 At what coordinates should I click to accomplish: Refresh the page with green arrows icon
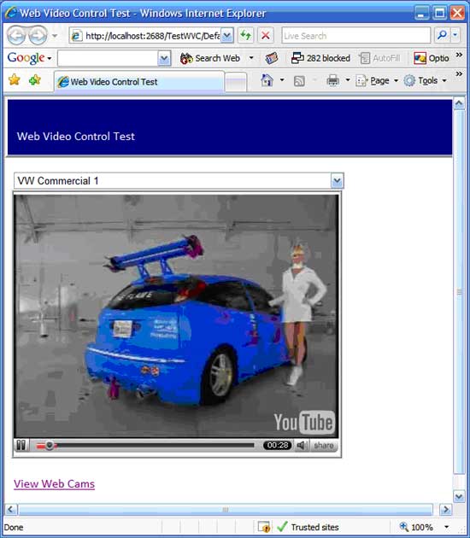(x=246, y=35)
